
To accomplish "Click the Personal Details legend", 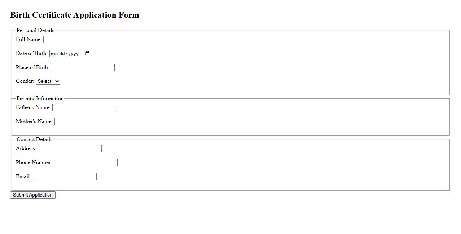I will click(x=35, y=30).
